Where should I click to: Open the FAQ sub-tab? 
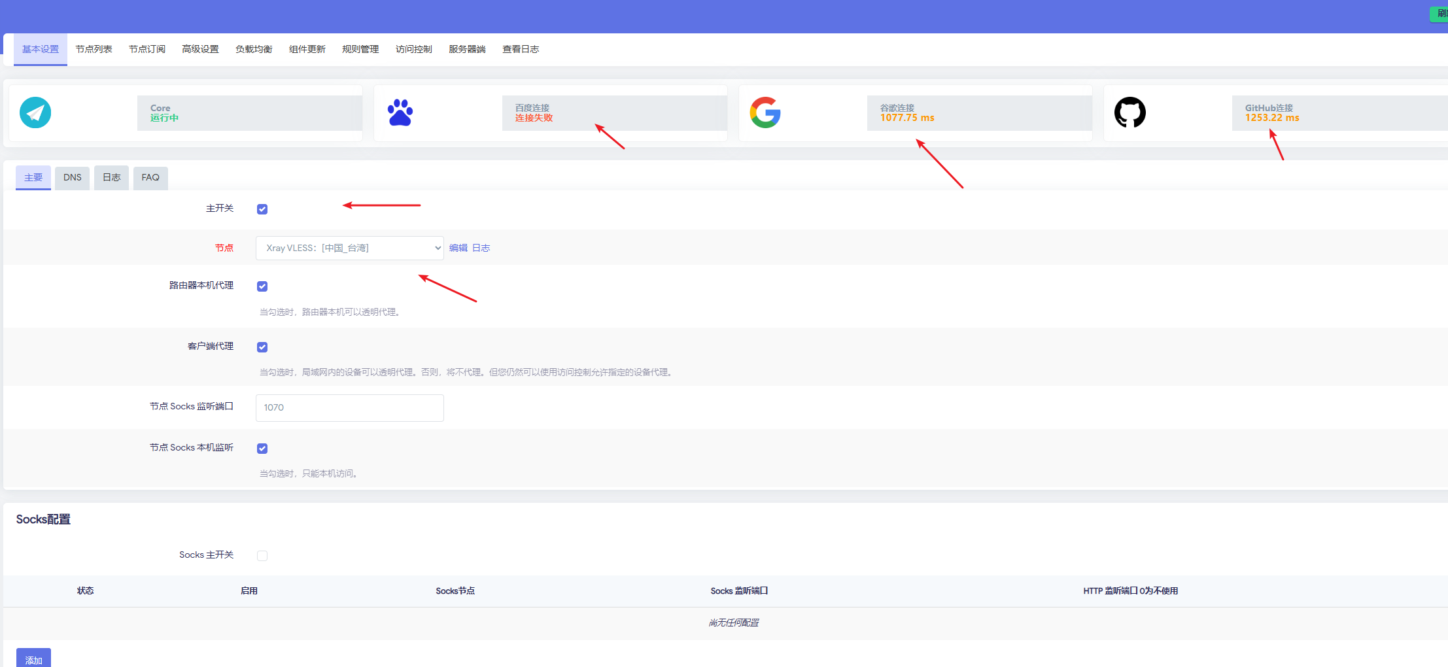point(150,178)
